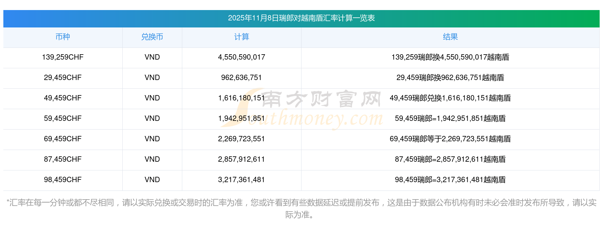
Task: Click the 29,459CHF cell
Action: 63,78
